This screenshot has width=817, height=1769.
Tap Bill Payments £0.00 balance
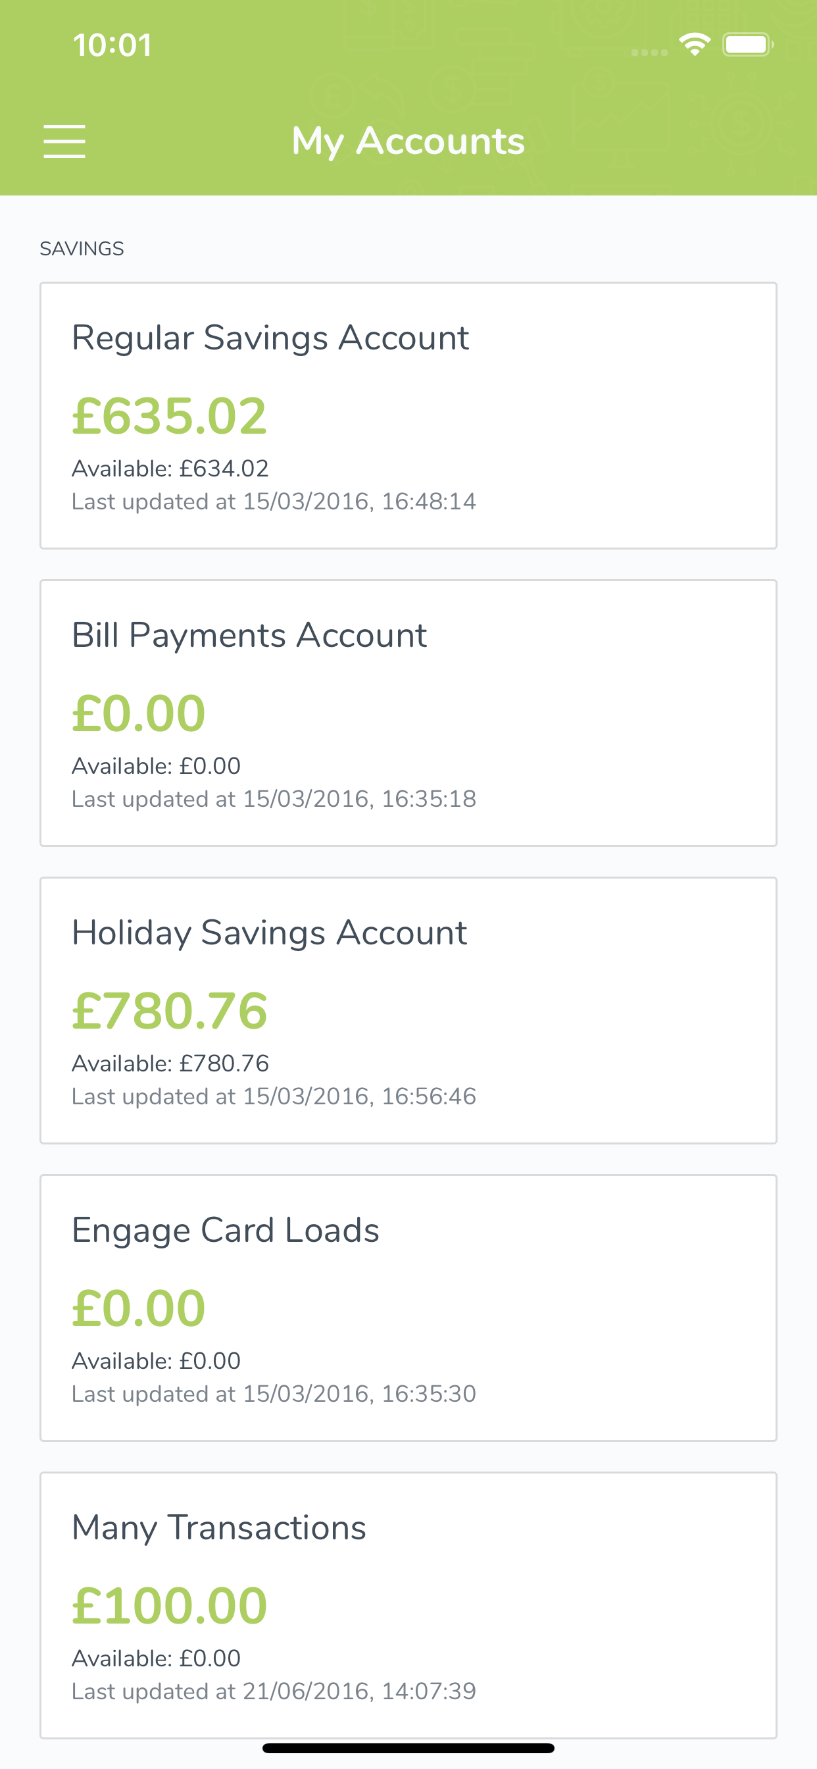[x=139, y=713]
